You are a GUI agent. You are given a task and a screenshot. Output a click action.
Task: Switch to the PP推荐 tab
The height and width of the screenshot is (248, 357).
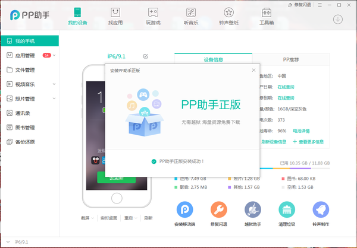pyautogui.click(x=291, y=59)
